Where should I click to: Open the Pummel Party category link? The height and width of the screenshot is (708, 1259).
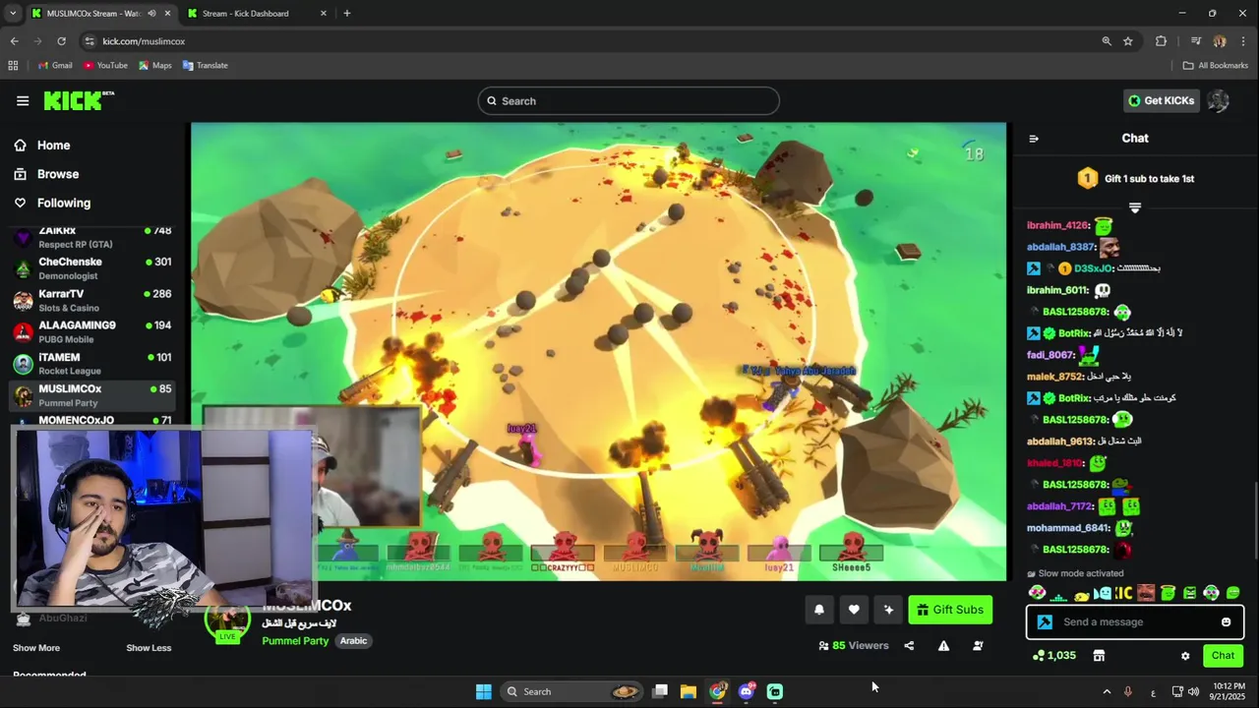pyautogui.click(x=295, y=641)
